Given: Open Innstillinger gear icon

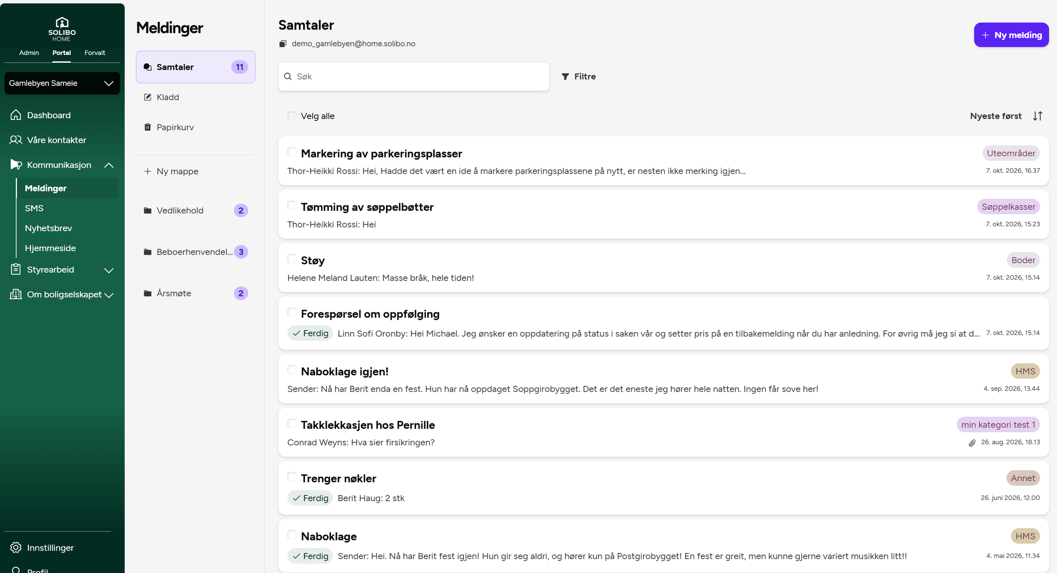Looking at the screenshot, I should coord(16,547).
